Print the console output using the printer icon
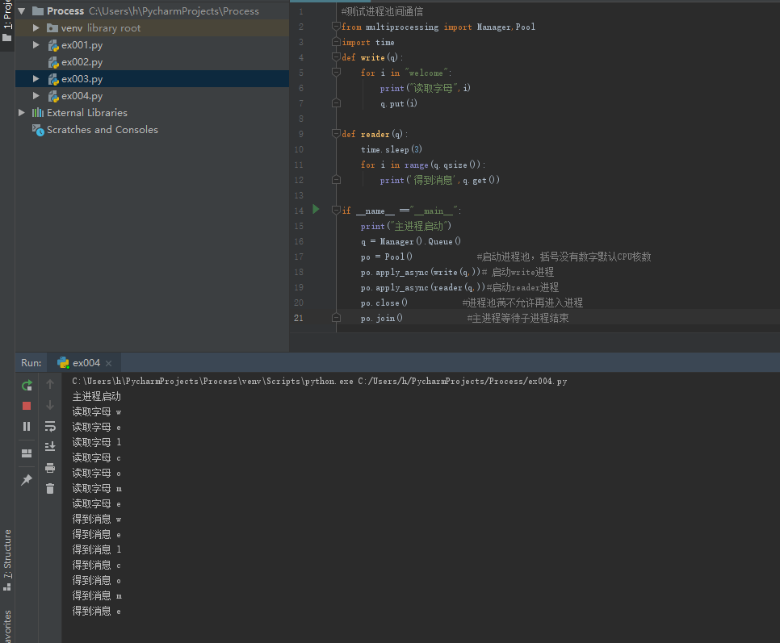The height and width of the screenshot is (643, 780). pos(50,468)
